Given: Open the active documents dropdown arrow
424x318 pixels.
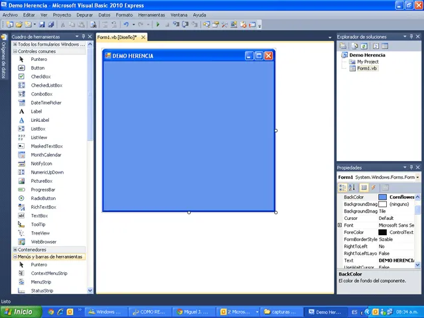Looking at the screenshot, I should 330,37.
